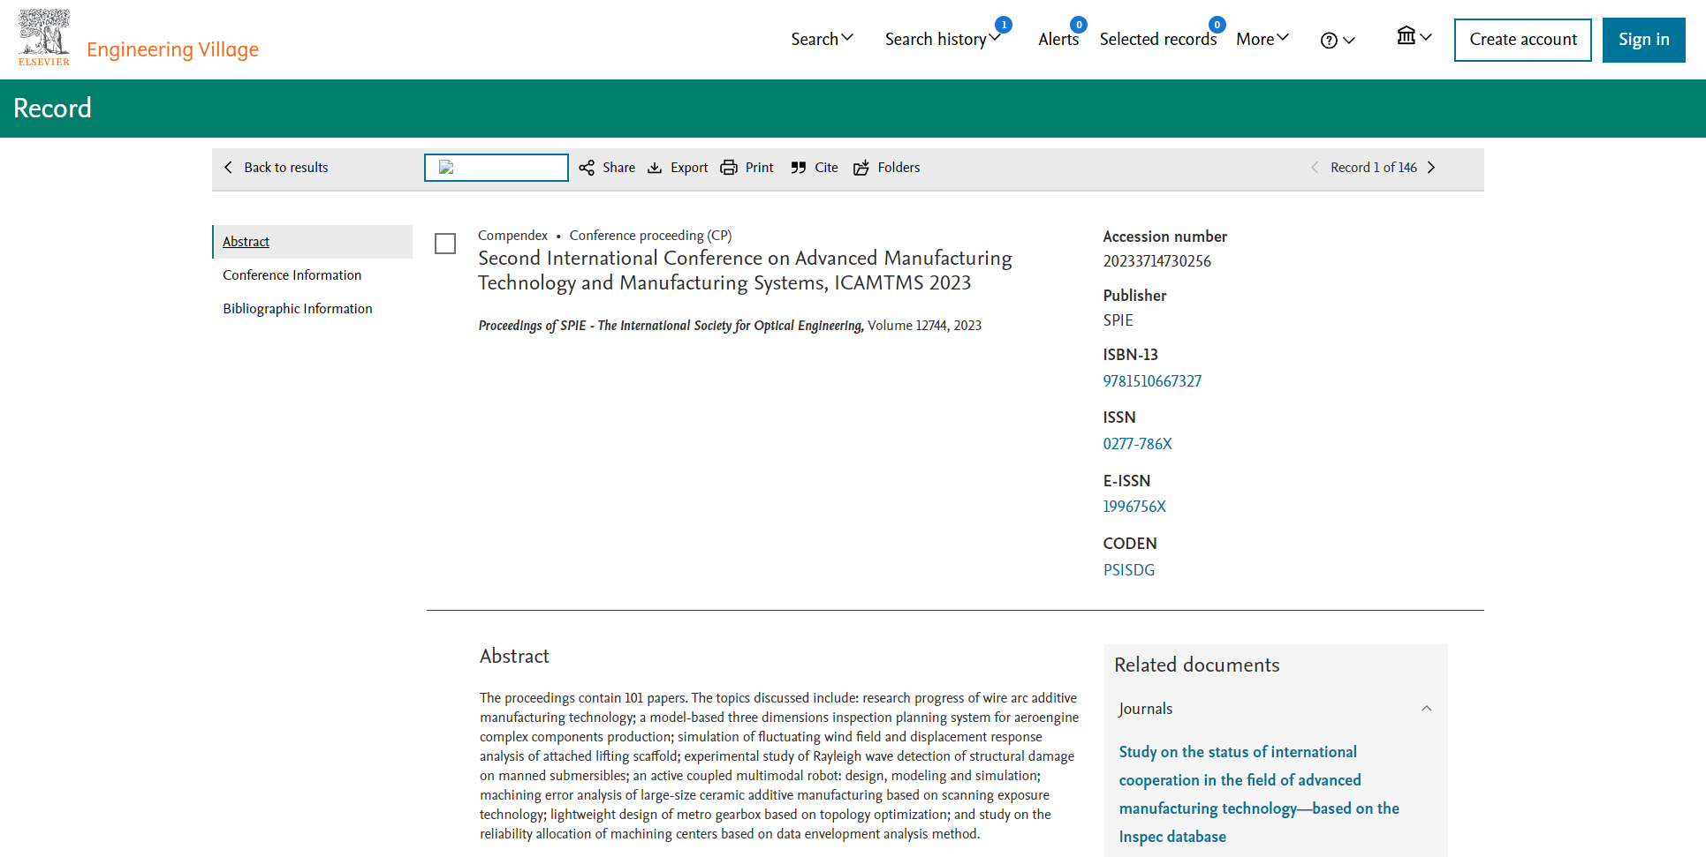Click the Publisher value SPIE
Viewport: 1706px width, 857px height.
point(1118,320)
